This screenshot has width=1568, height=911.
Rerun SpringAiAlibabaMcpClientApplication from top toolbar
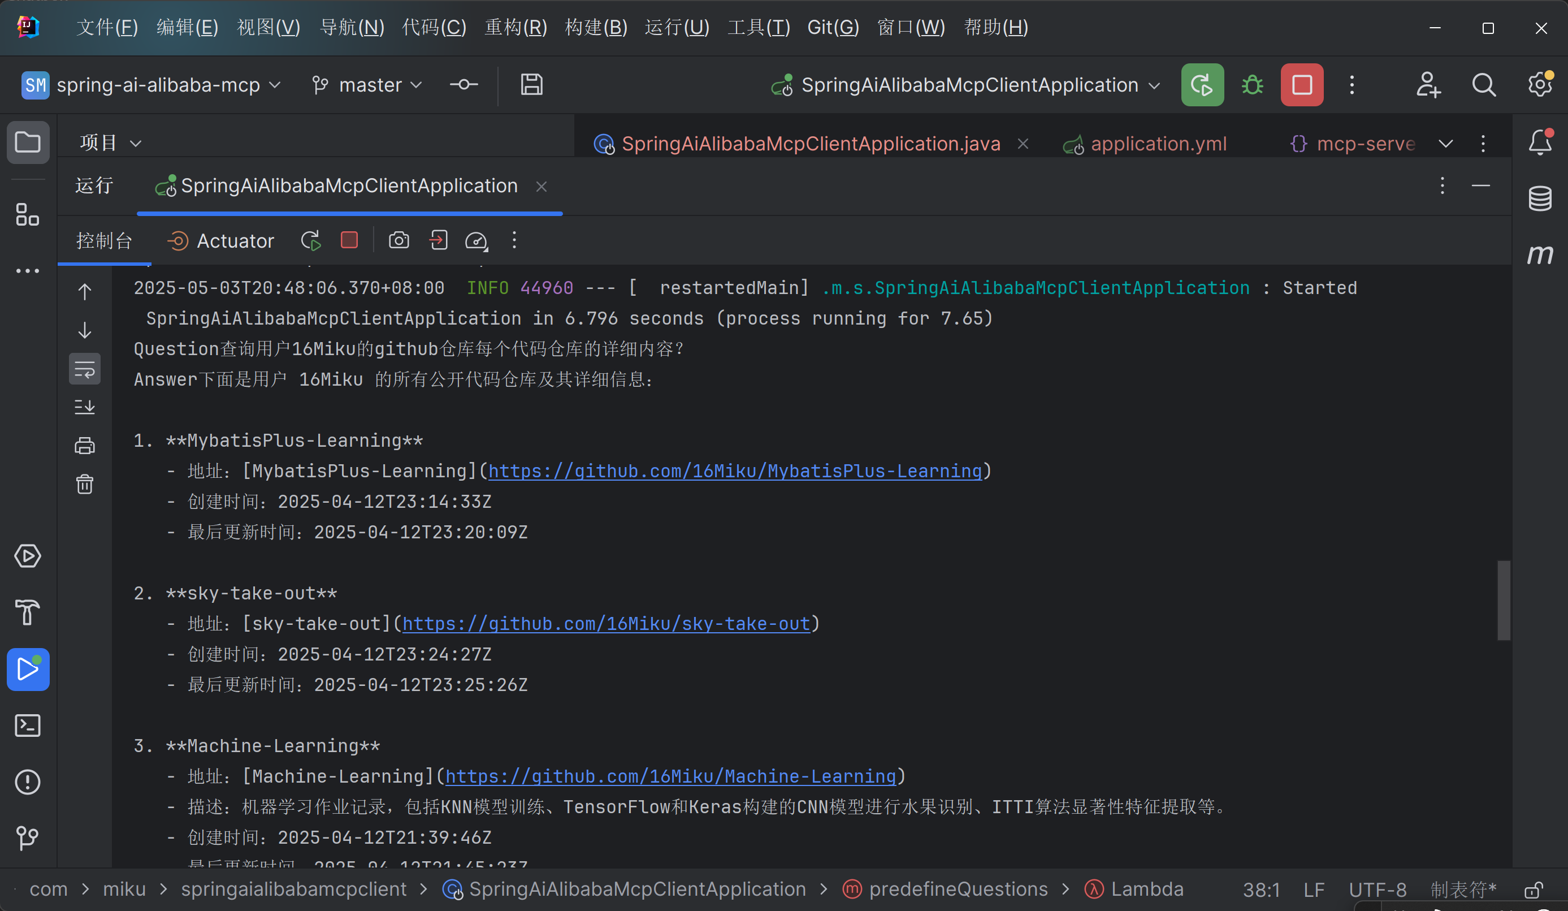[1202, 85]
